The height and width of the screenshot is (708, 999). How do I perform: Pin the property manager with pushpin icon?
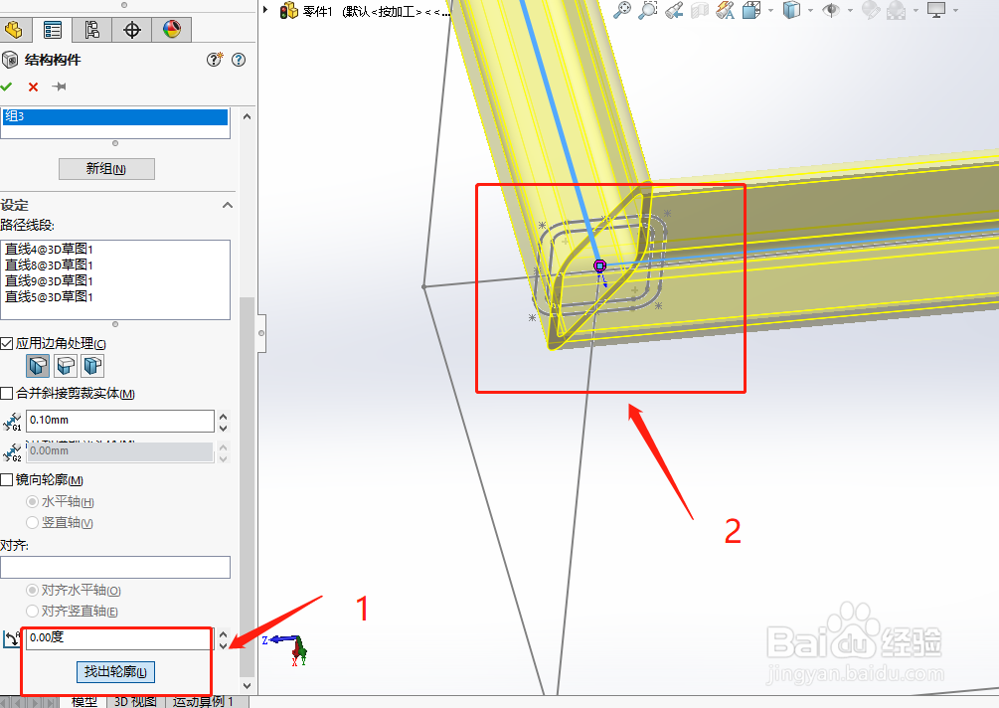(x=60, y=87)
